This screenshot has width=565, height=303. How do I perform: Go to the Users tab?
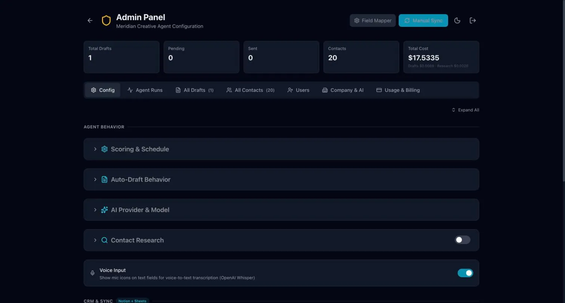pos(298,90)
